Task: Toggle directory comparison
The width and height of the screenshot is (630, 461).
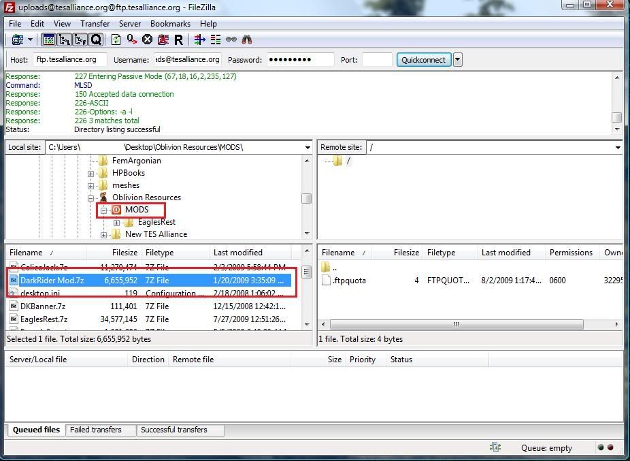Action: tap(216, 39)
